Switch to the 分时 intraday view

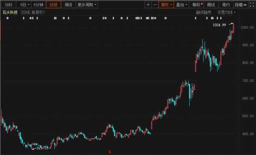(x=9, y=5)
